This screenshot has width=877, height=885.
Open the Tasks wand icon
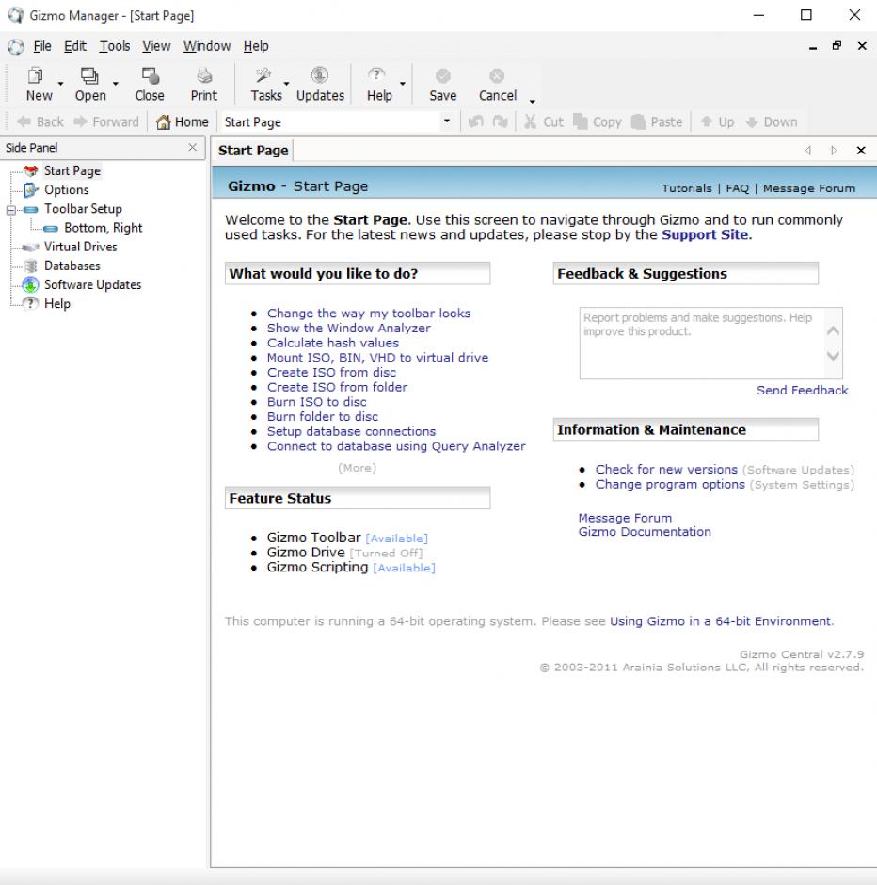[x=263, y=75]
